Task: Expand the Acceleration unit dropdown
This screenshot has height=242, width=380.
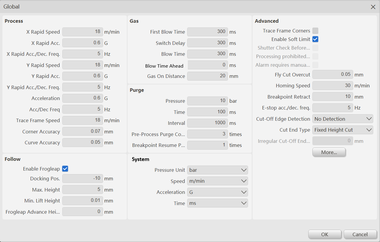Action: point(218,192)
